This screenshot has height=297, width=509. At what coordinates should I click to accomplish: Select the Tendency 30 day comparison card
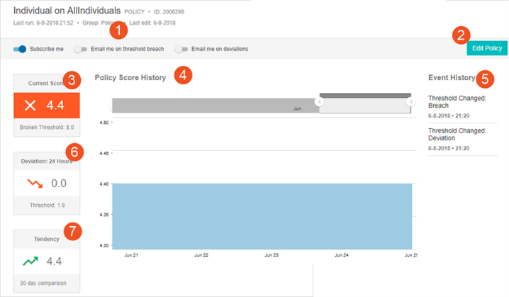pos(47,262)
